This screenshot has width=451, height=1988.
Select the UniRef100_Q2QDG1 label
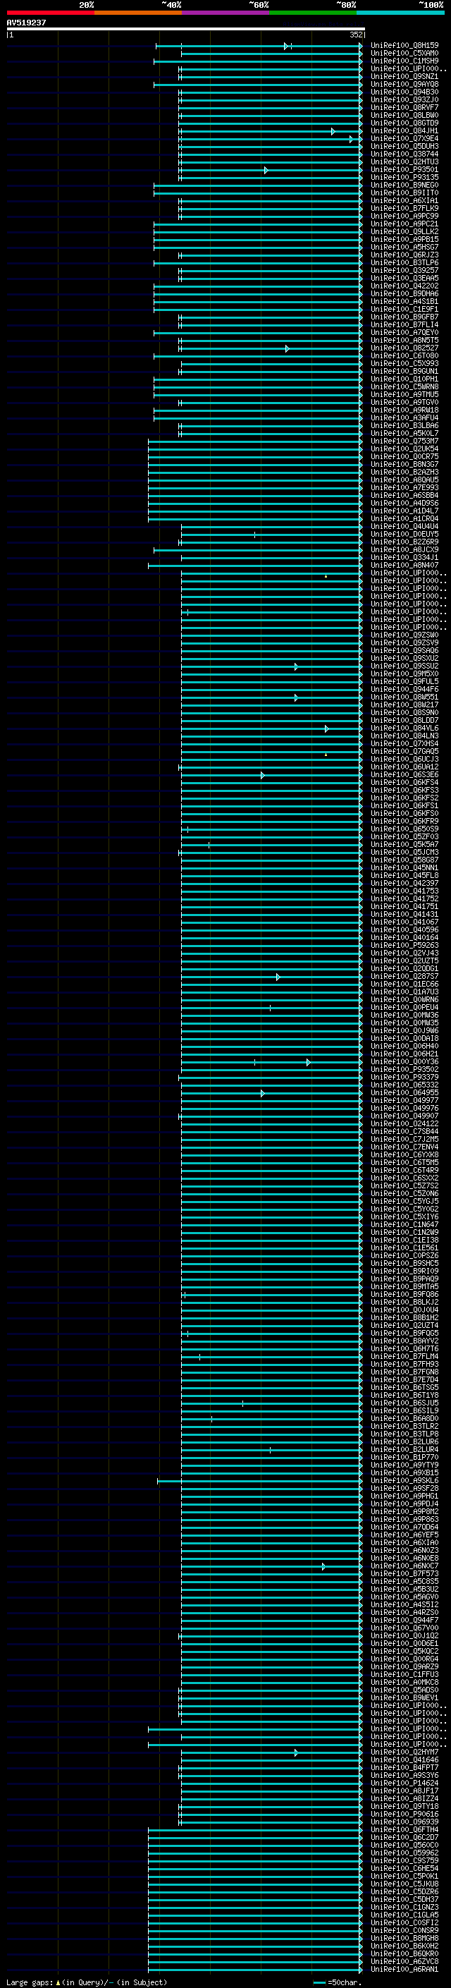404,969
